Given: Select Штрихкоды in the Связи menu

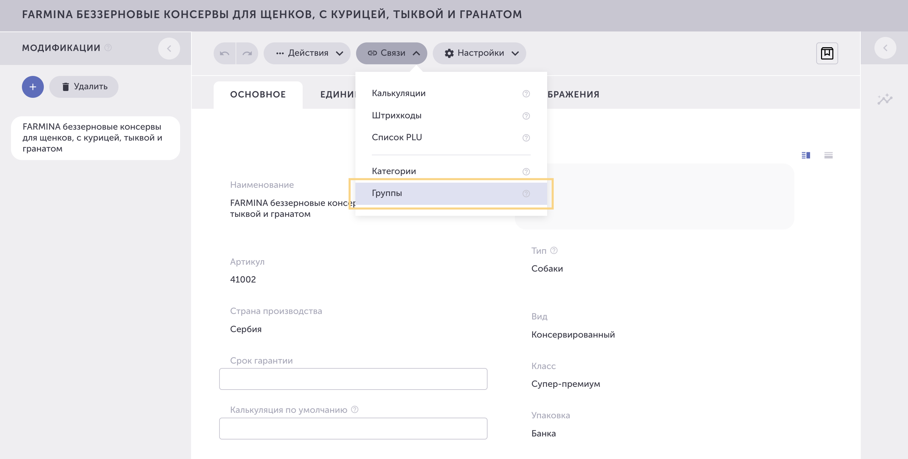Looking at the screenshot, I should tap(451, 116).
